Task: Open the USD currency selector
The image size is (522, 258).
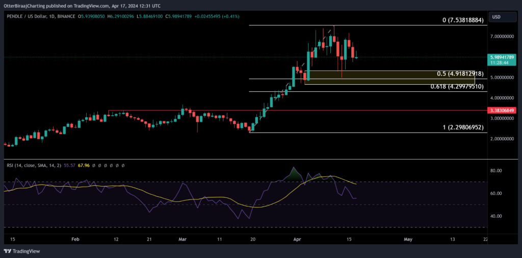Action: coord(495,17)
